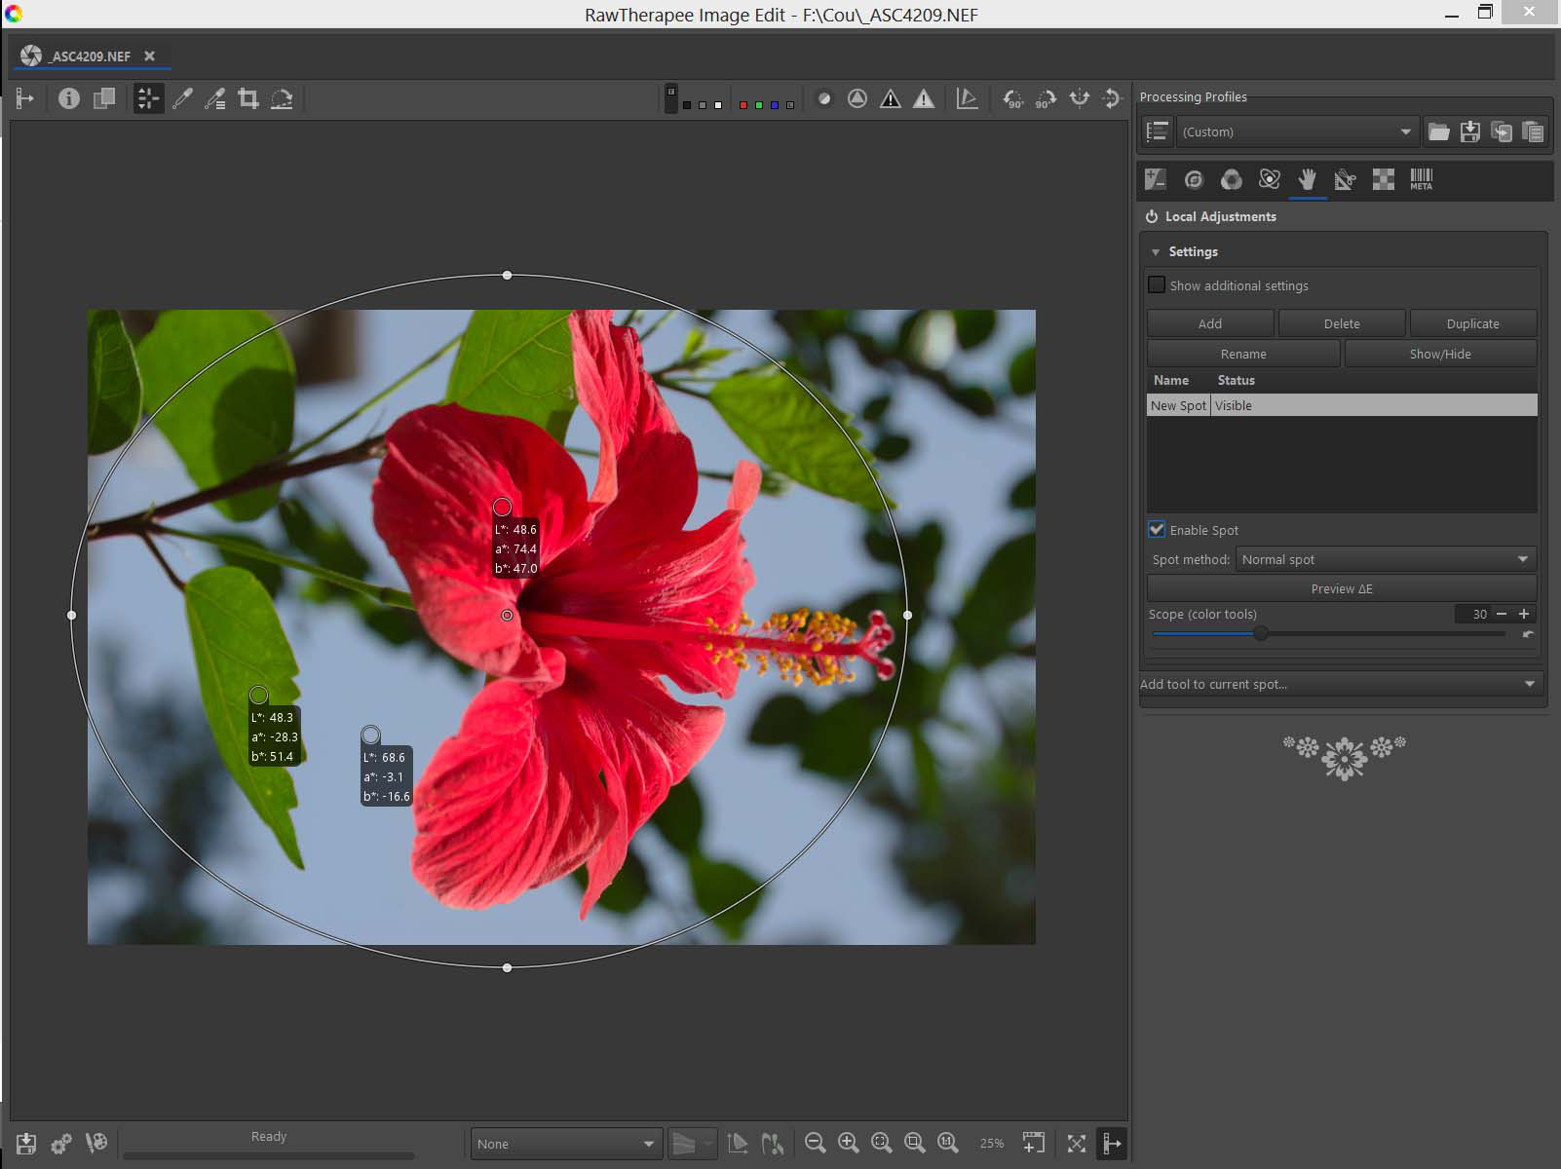This screenshot has width=1561, height=1169.
Task: Open the processing profile Custom dropdown
Action: point(1296,132)
